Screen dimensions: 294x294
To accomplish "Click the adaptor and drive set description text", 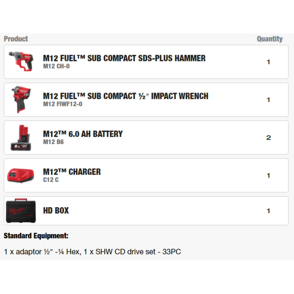I will (93, 252).
